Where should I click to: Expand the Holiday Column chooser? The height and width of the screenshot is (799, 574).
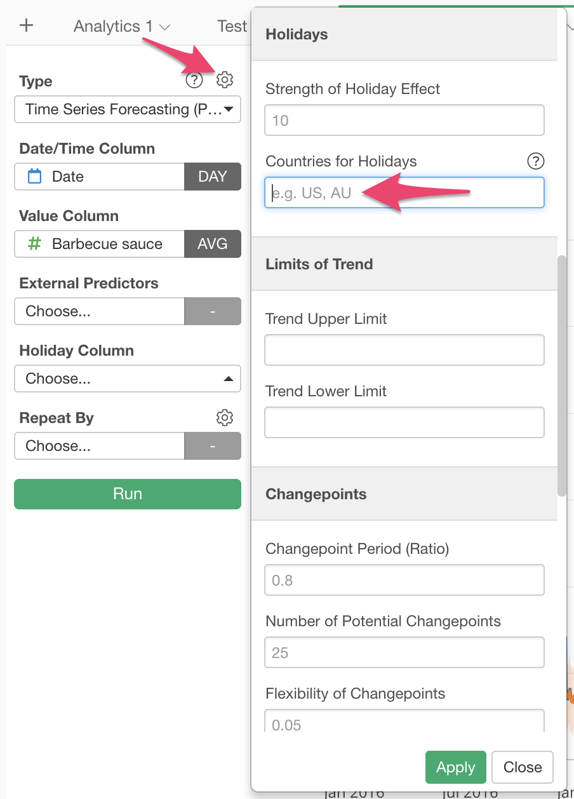tap(128, 379)
